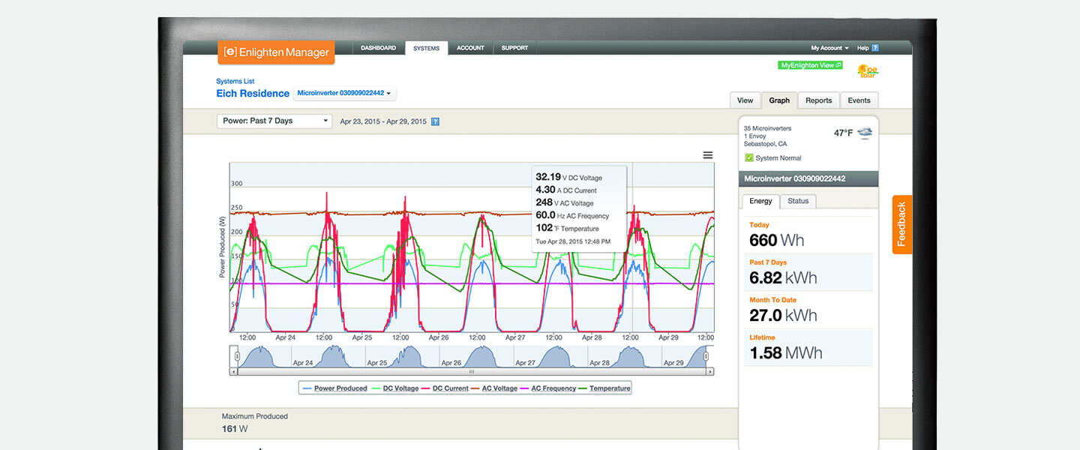This screenshot has width=1080, height=450.
Task: Click the weather cloud icon
Action: [x=865, y=133]
